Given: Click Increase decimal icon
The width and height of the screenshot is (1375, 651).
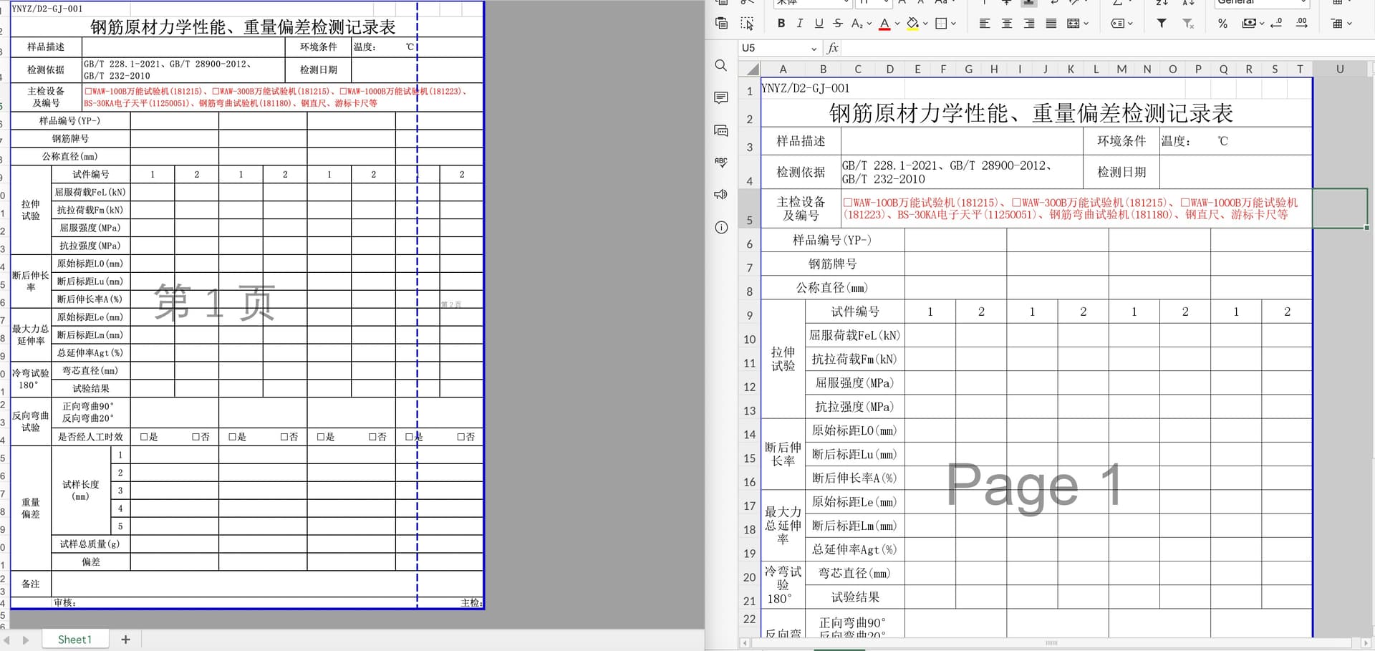Looking at the screenshot, I should [x=1302, y=24].
